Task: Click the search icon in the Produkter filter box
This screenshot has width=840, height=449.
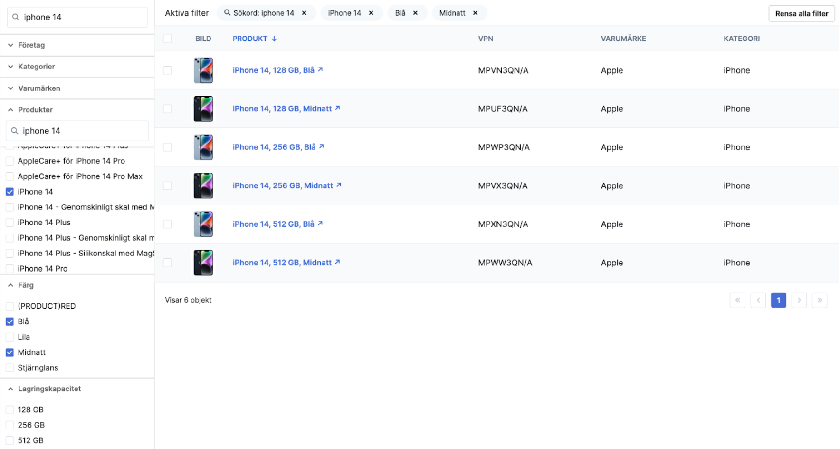Action: [15, 131]
